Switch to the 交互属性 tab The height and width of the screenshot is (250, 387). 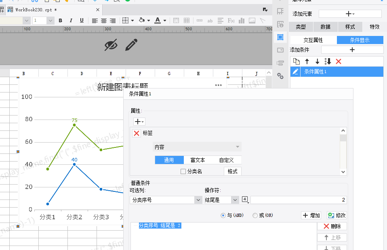(x=313, y=40)
